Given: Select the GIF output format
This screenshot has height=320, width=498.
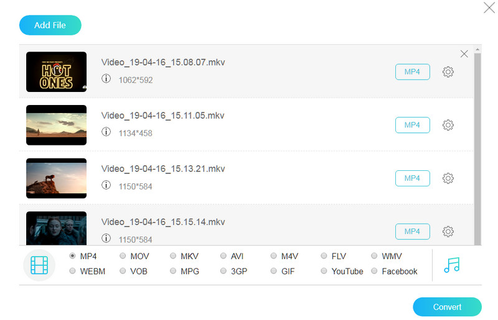Looking at the screenshot, I should [274, 272].
